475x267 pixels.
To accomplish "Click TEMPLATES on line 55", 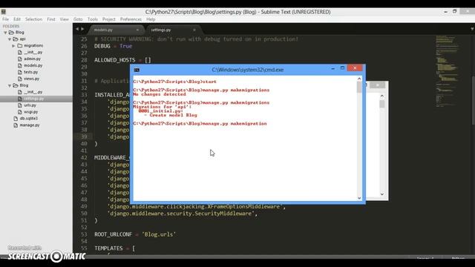I will [x=108, y=248].
